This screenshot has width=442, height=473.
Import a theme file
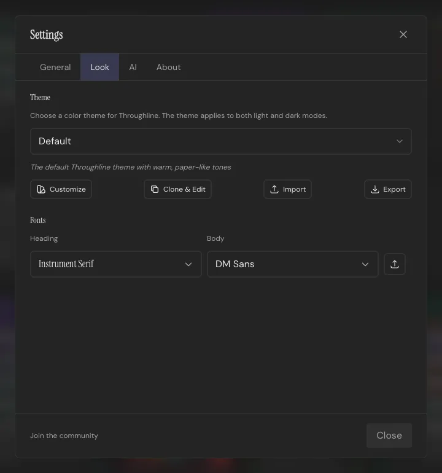(x=287, y=189)
